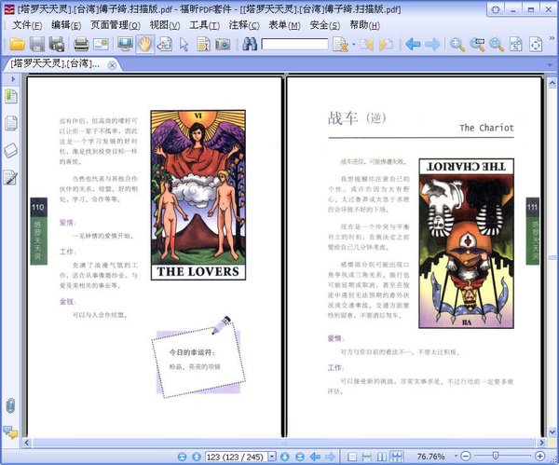Viewport: 559px width, 465px height.
Task: Close the [塔罗天天灵] document tab
Action: pos(112,65)
